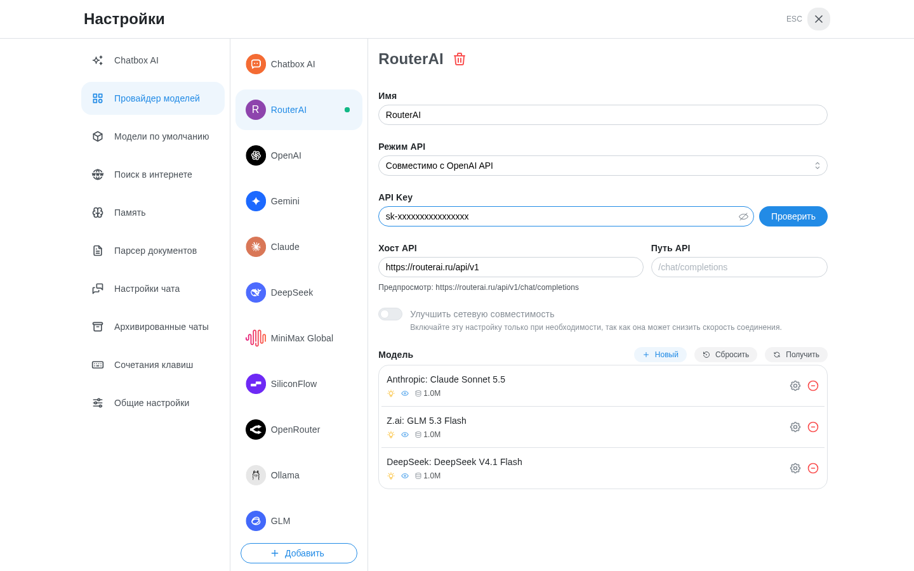Click the Проверить button to verify key
The image size is (914, 571).
point(793,216)
